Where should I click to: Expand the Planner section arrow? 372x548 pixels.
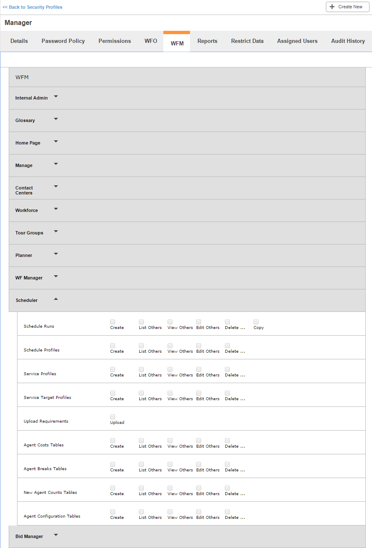coord(56,254)
